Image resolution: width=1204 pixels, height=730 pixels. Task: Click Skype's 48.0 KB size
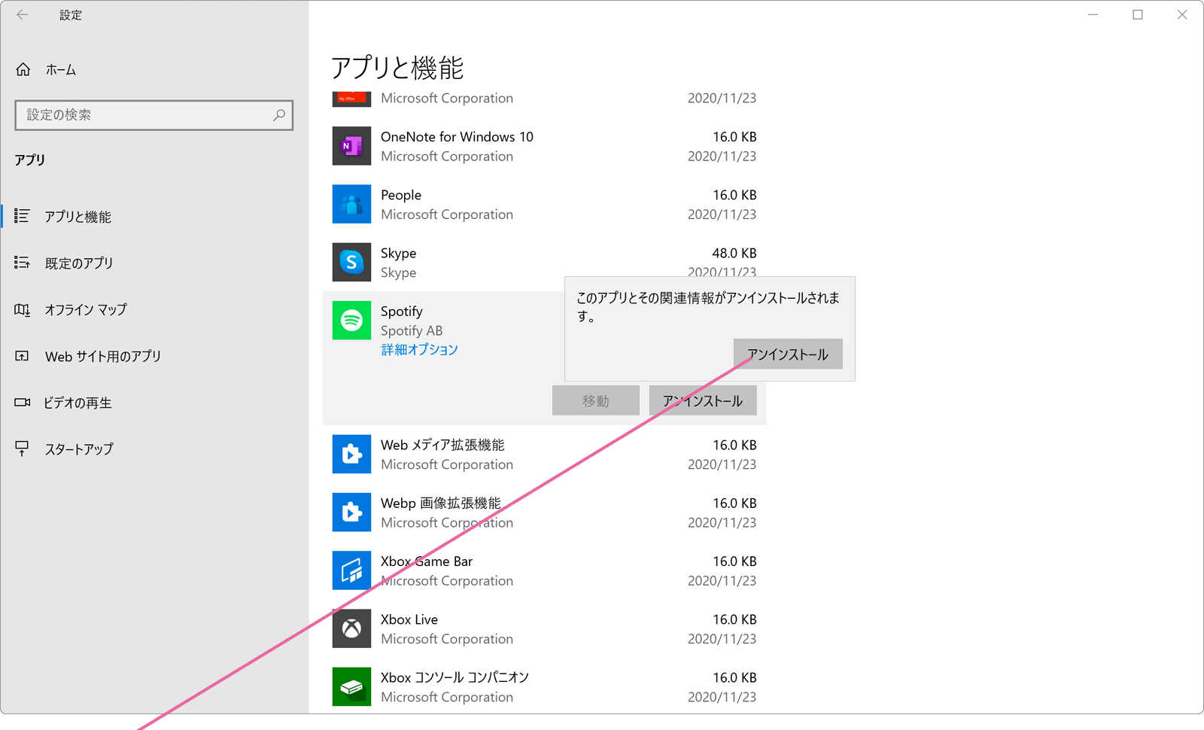click(734, 253)
